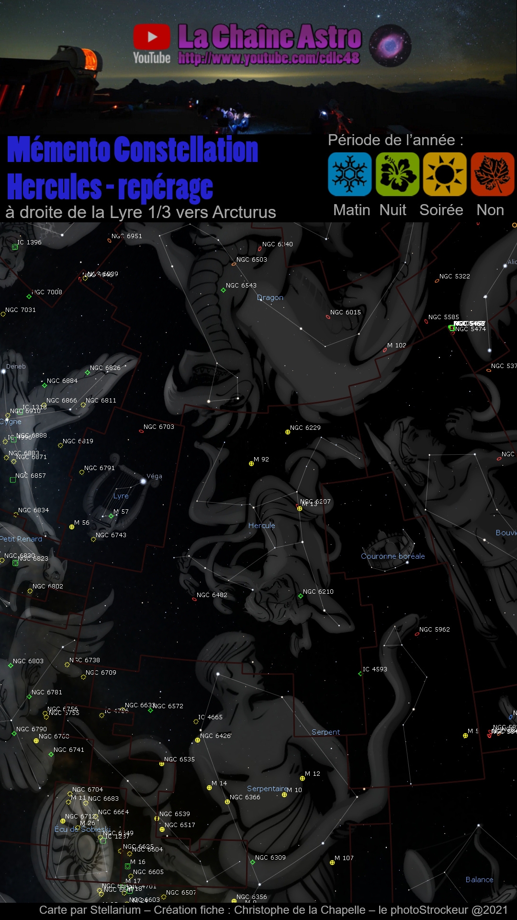Click the NGC 6309 nebula marker

click(253, 862)
